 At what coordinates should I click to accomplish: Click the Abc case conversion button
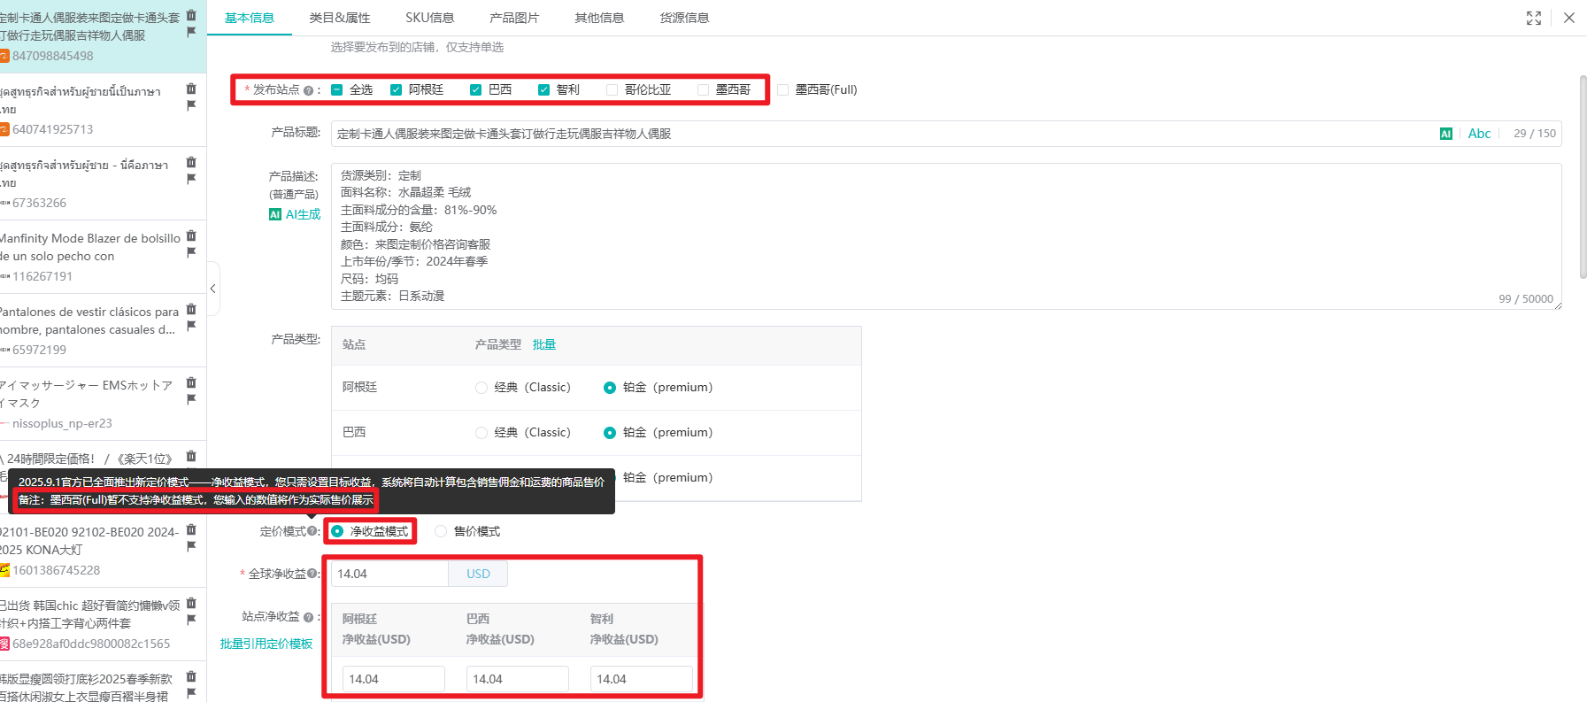[x=1480, y=134]
